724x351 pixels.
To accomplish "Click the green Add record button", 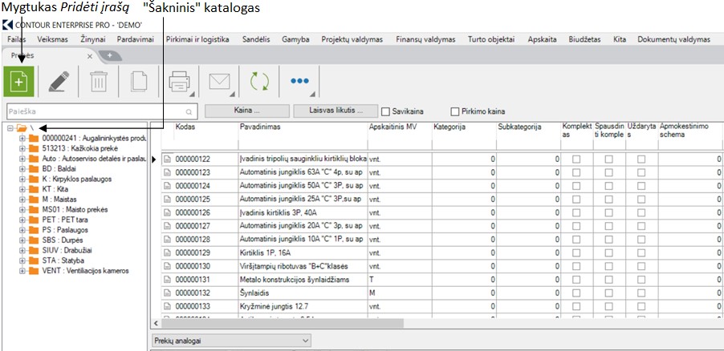I will tap(20, 83).
